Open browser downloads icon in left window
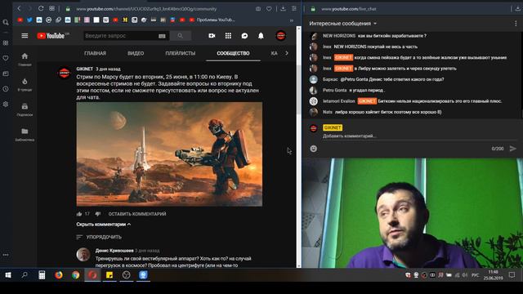The image size is (523, 294). 284,9
